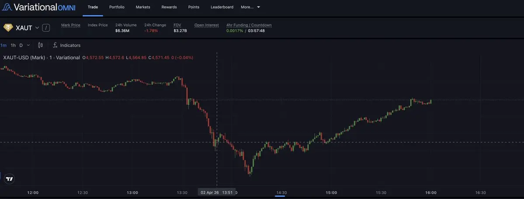The image size is (524, 199).
Task: Open the timeframe interval dropdown arrow
Action: pyautogui.click(x=28, y=45)
